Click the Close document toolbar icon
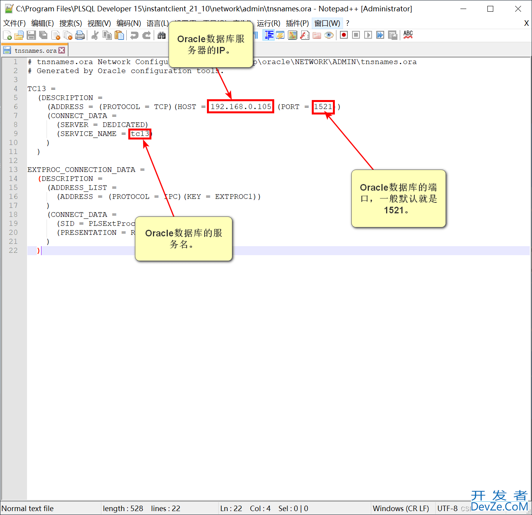532x515 pixels. pyautogui.click(x=56, y=35)
